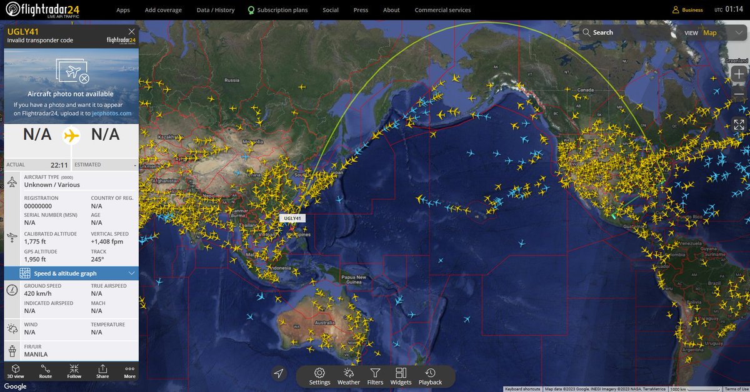The height and width of the screenshot is (392, 750).
Task: Open Terms of Use link
Action: pos(736,389)
